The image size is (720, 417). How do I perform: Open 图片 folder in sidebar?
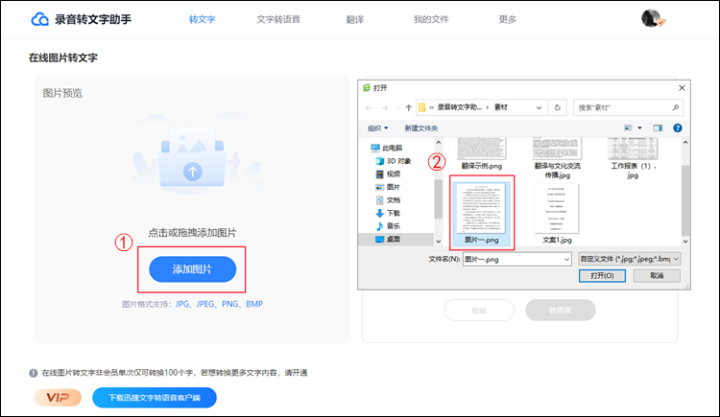(388, 187)
